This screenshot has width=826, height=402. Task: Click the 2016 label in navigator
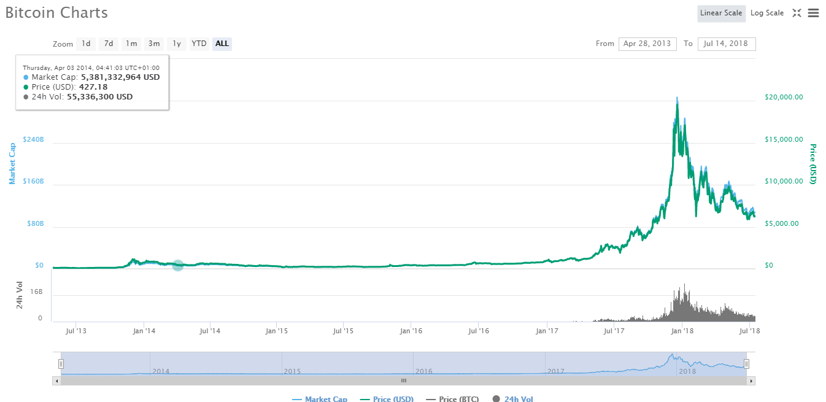(424, 371)
